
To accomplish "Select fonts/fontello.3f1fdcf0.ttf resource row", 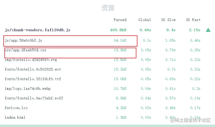I will pyautogui.click(x=33, y=79).
